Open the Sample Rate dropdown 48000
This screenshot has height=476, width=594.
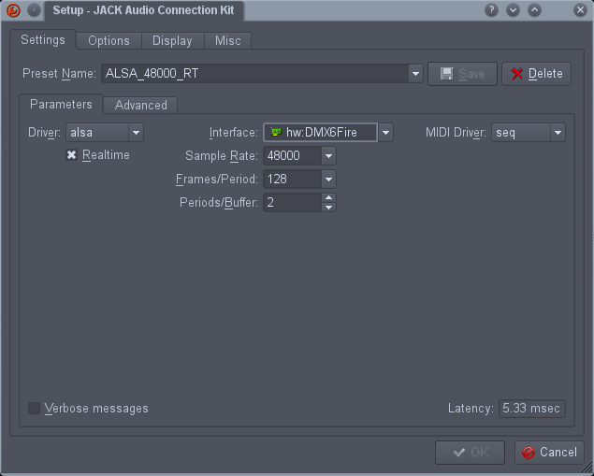[x=299, y=155]
